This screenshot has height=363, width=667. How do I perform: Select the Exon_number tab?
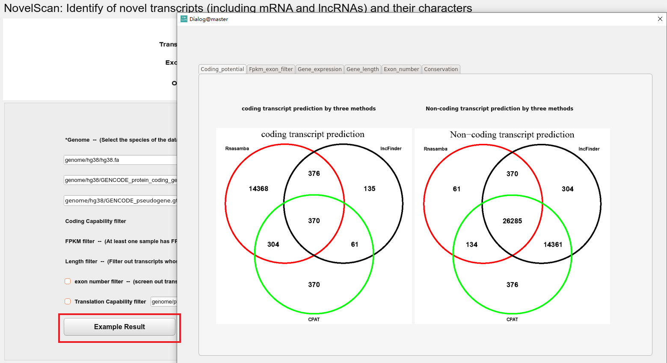pos(401,69)
